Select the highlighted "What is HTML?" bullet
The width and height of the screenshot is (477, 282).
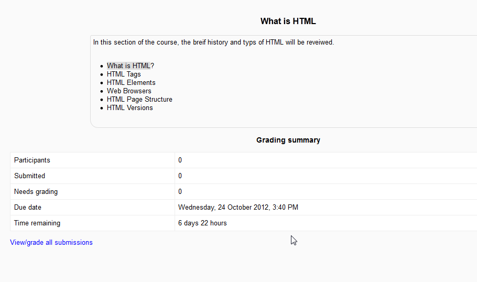pyautogui.click(x=130, y=66)
